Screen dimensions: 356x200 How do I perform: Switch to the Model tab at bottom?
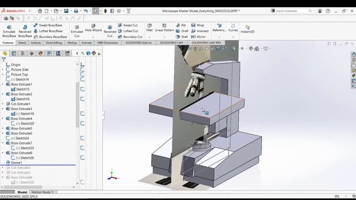[22, 192]
